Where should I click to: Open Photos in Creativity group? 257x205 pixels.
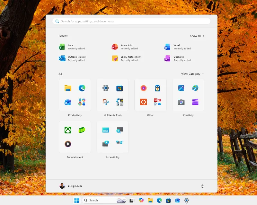[181, 88]
